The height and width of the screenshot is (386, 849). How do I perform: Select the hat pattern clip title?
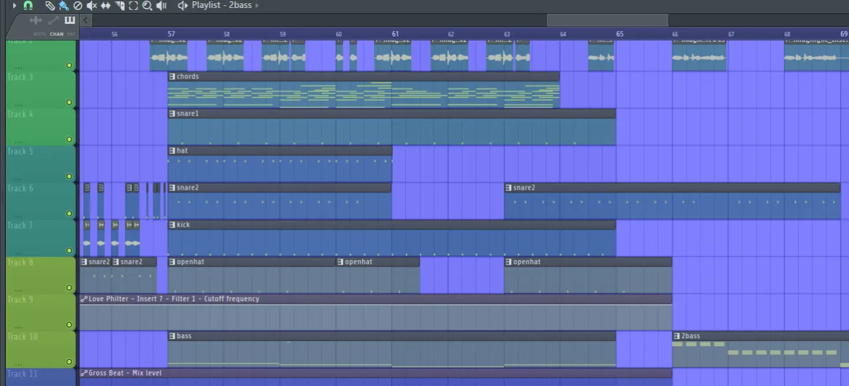pyautogui.click(x=182, y=151)
